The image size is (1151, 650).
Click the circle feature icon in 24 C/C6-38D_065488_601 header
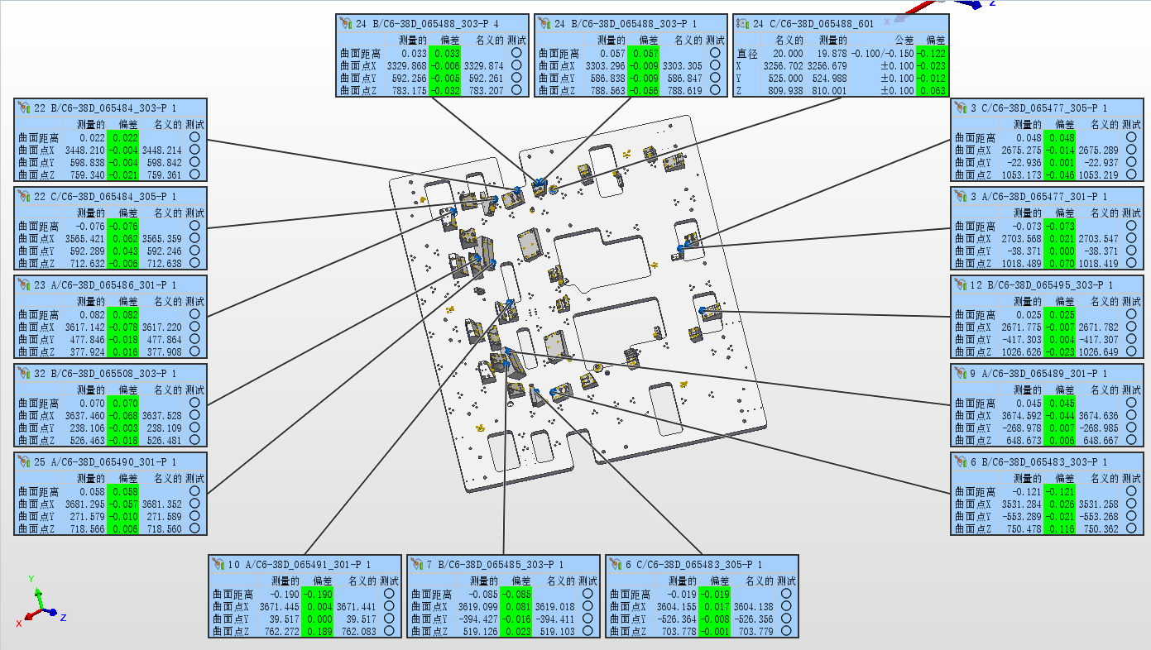click(742, 24)
